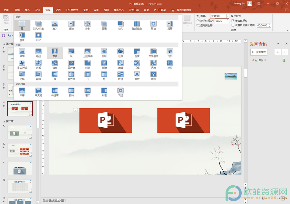290x204 pixels.
Task: Move animation down with reorder arrow
Action: 285,52
